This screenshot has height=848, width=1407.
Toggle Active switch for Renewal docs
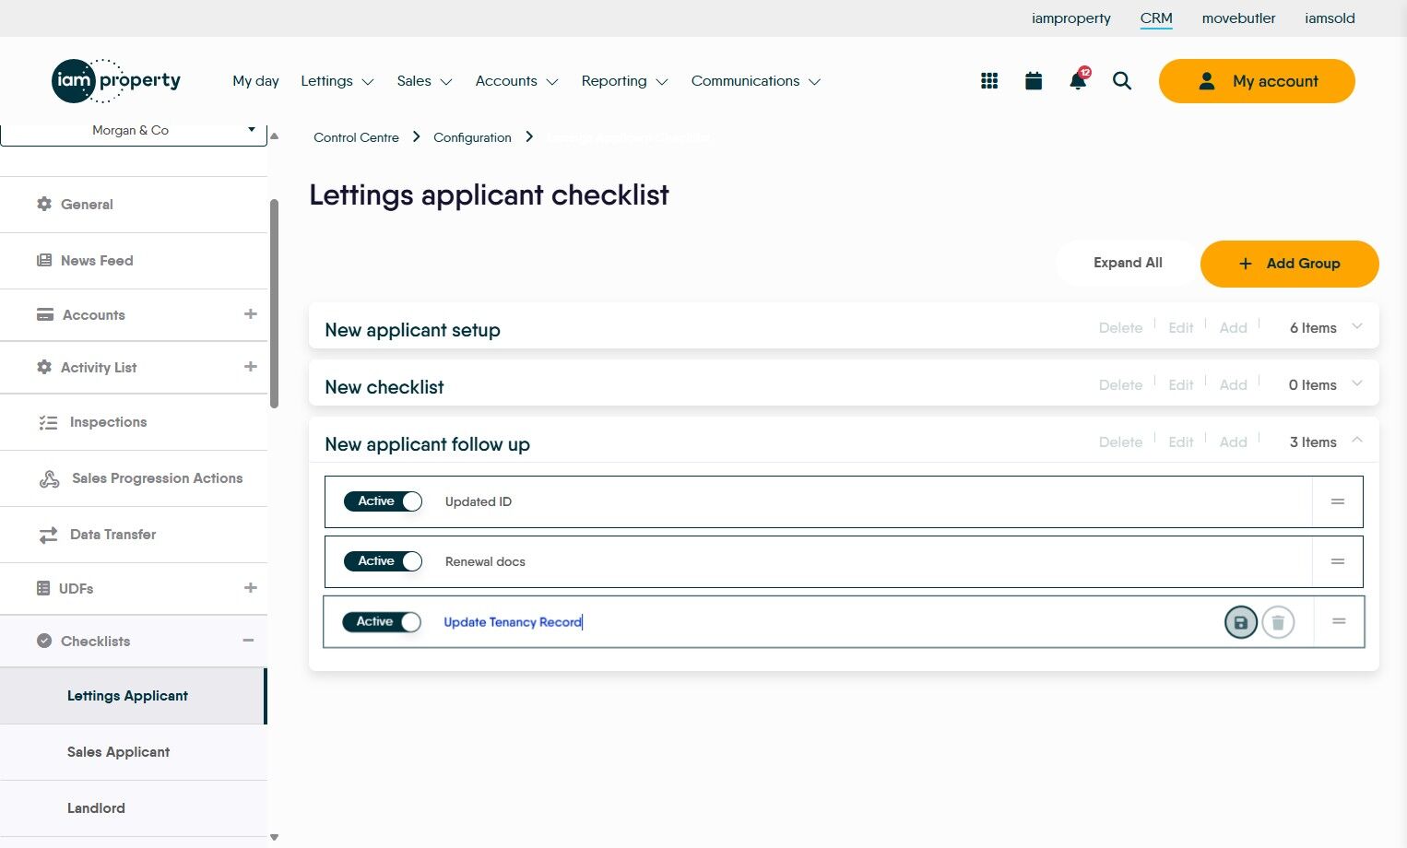383,561
